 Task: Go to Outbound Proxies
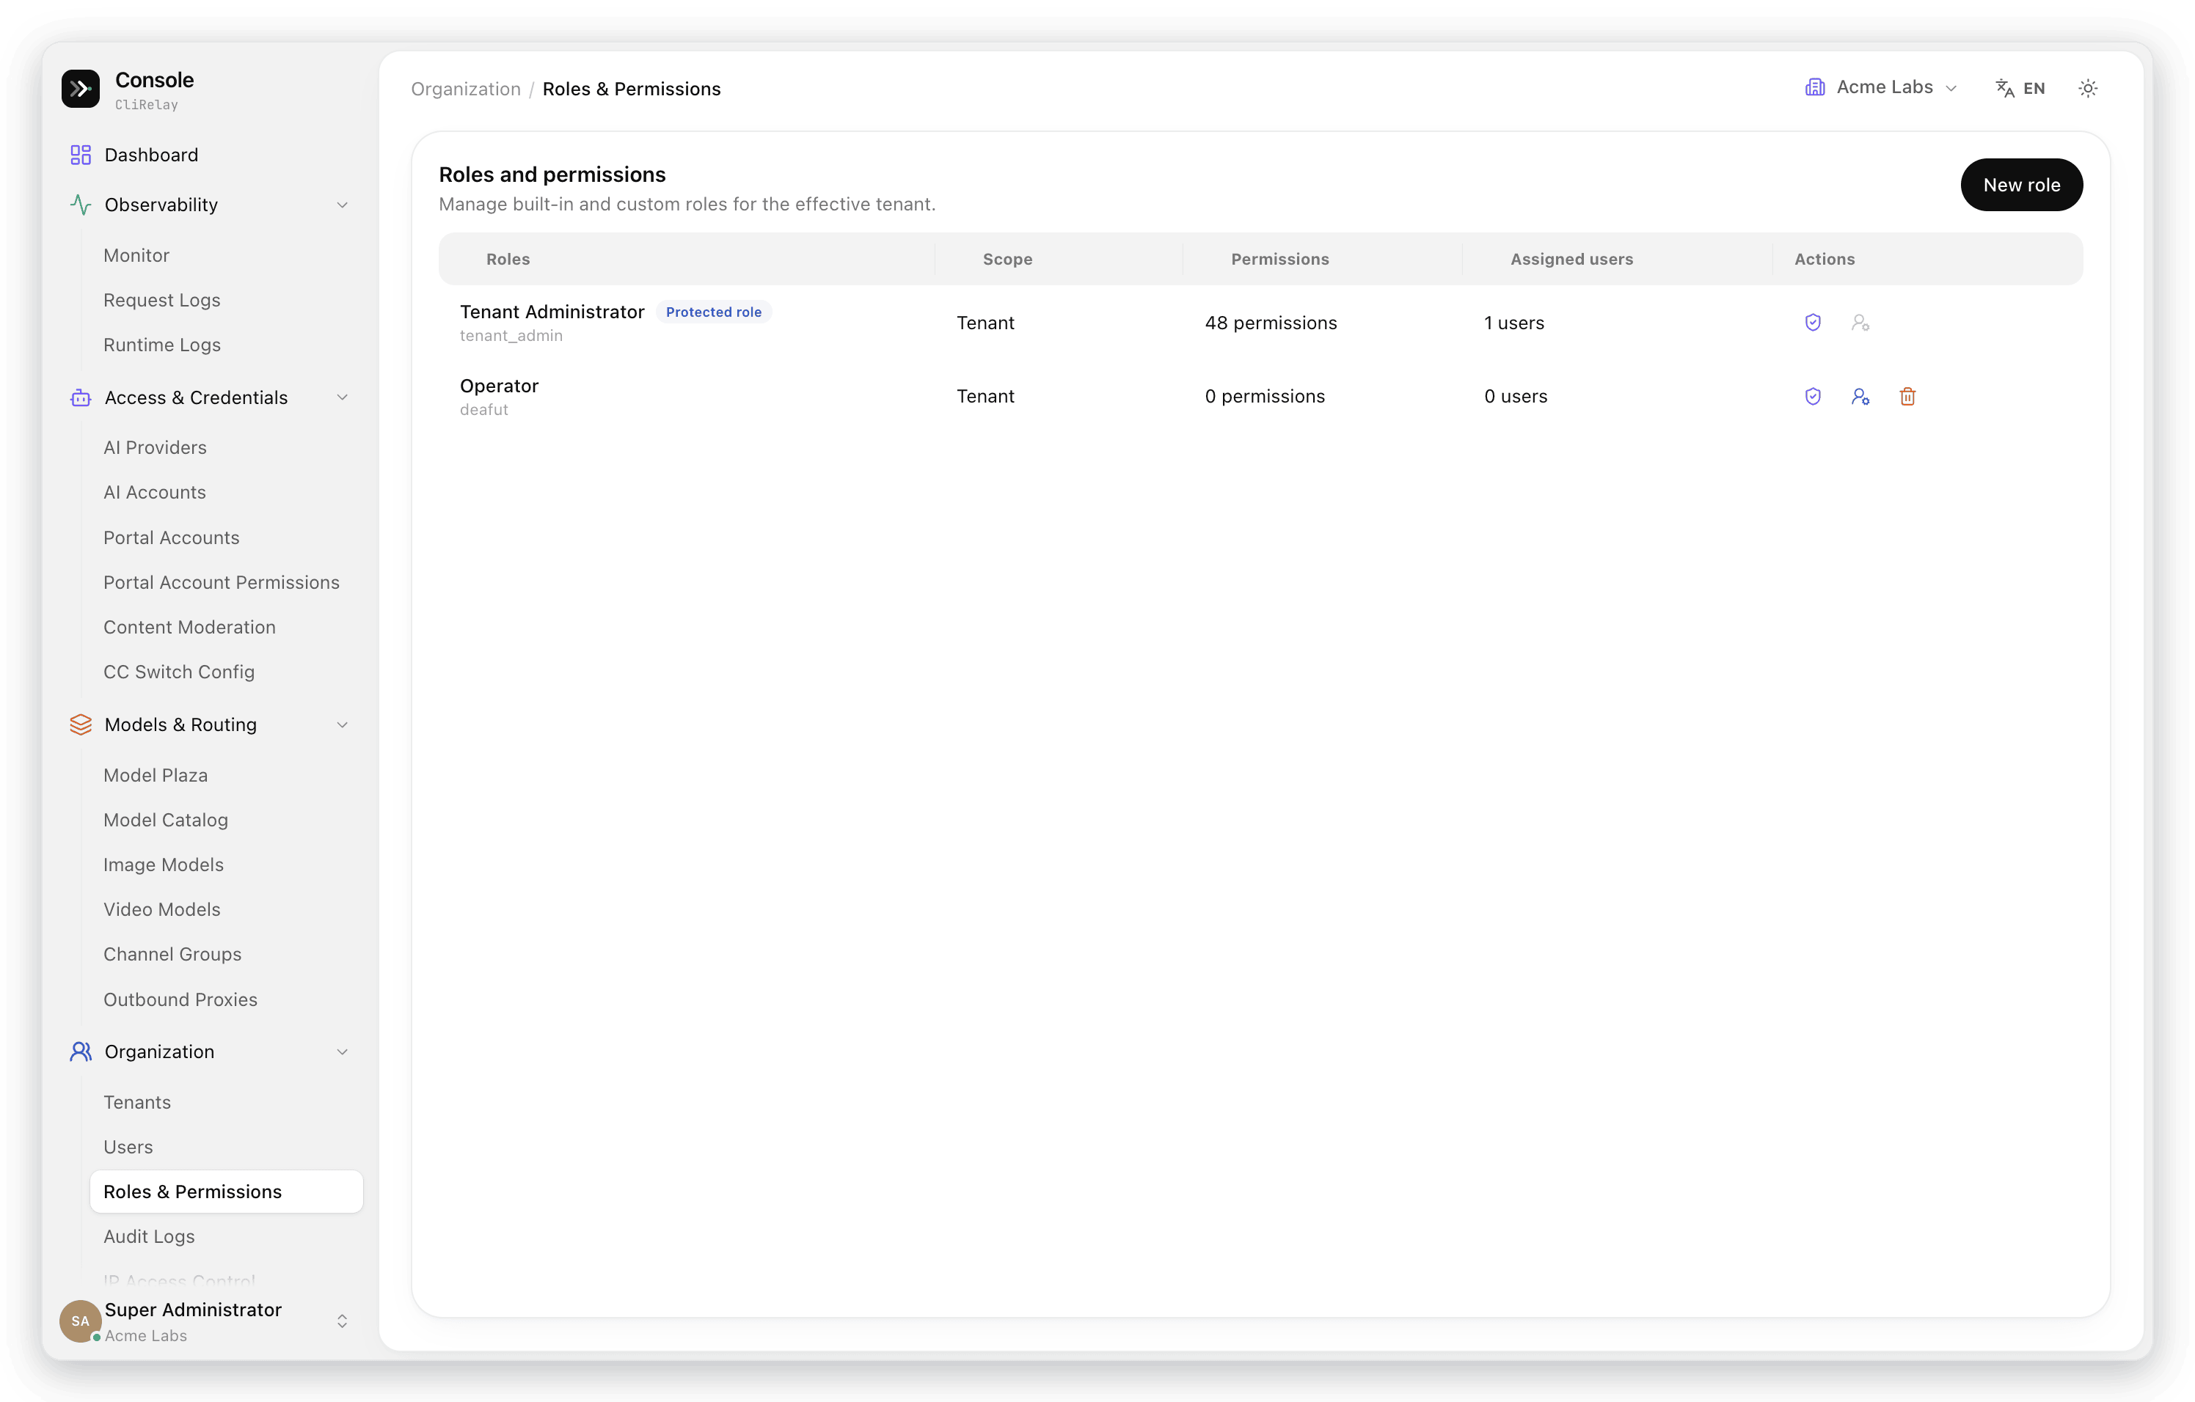(180, 1000)
